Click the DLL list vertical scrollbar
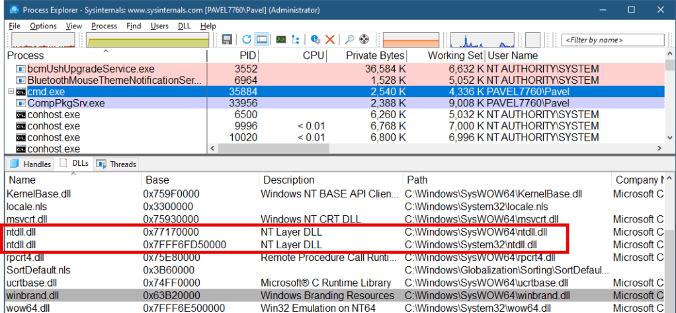Viewport: 676px width, 313px height. (x=670, y=264)
